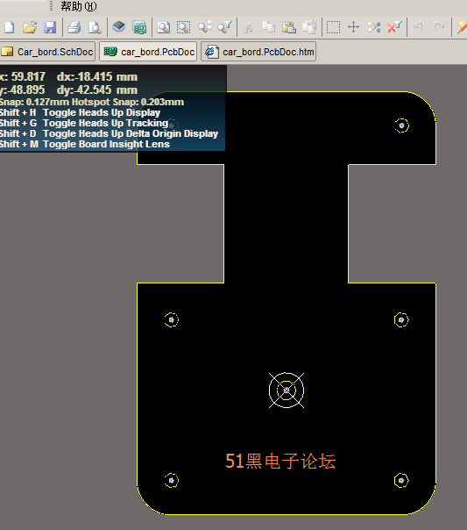Switch to the Car_bord.SchDoc tab
This screenshot has width=467, height=530.
[47, 52]
